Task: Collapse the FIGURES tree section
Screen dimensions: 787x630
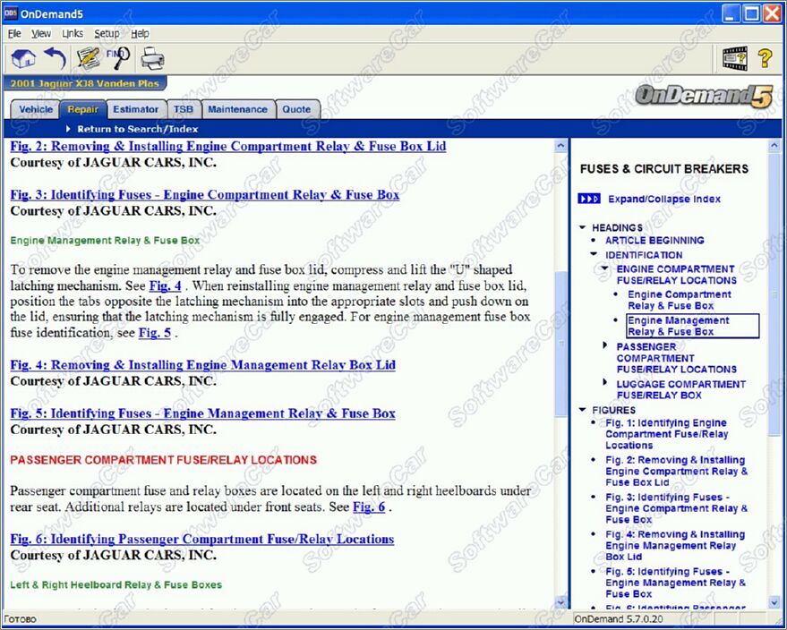Action: click(583, 411)
